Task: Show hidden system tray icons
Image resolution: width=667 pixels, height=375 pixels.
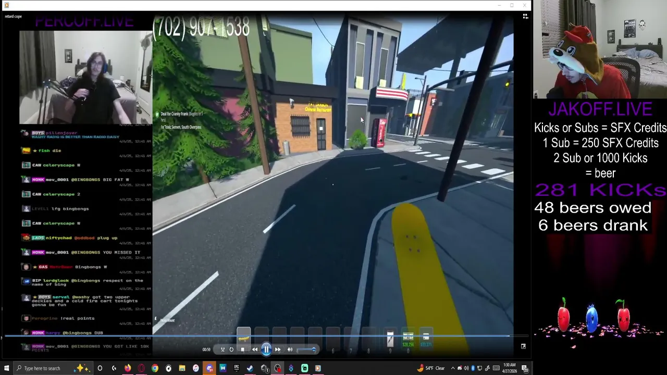Action: [x=453, y=368]
